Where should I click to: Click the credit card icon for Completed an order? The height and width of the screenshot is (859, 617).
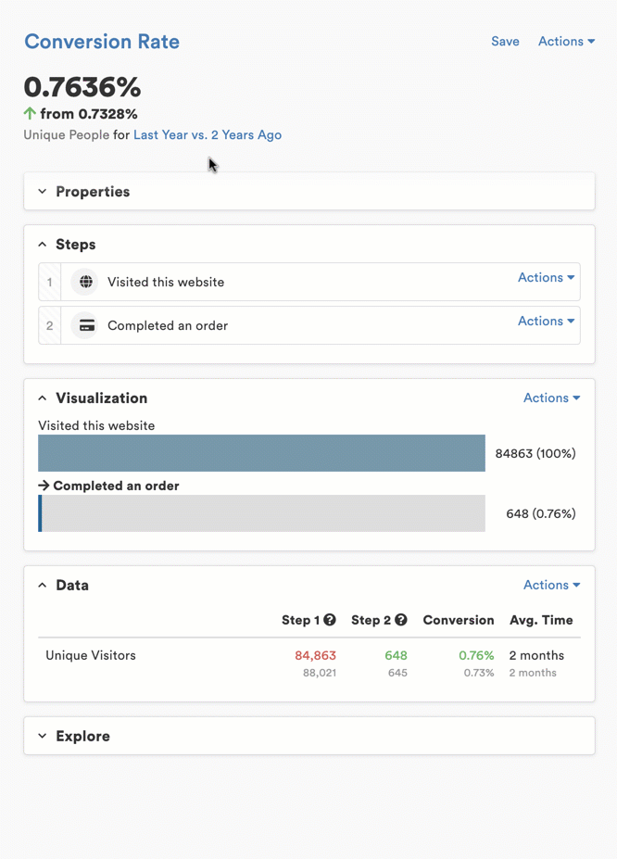86,325
